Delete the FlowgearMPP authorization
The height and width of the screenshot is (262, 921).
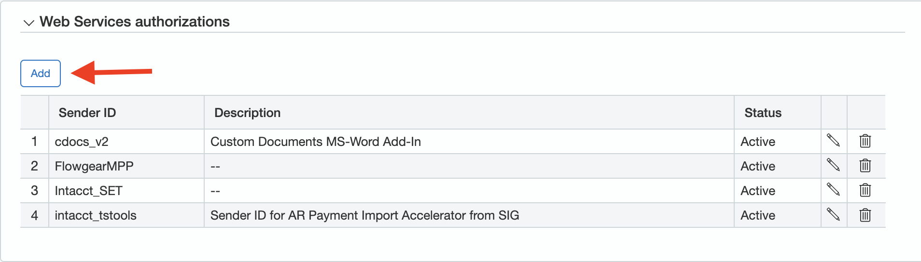click(x=865, y=166)
